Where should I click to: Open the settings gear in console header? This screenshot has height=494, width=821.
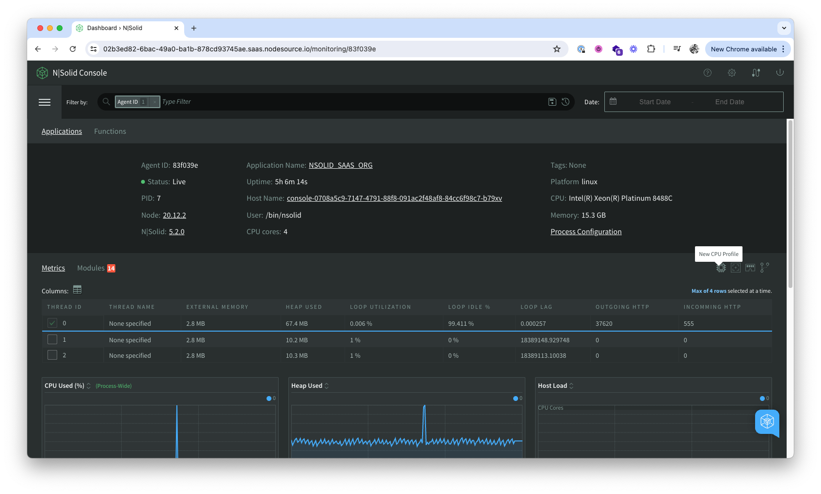click(732, 73)
